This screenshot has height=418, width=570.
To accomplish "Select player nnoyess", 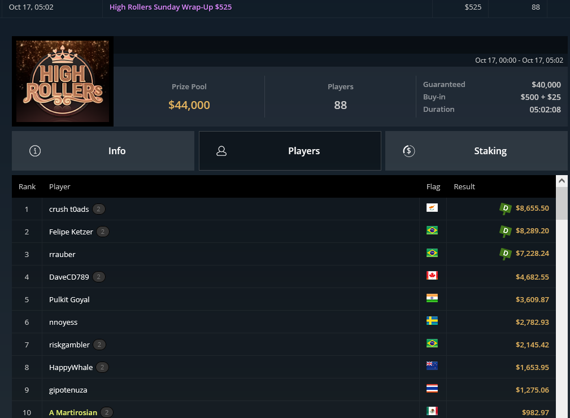I will pyautogui.click(x=63, y=322).
